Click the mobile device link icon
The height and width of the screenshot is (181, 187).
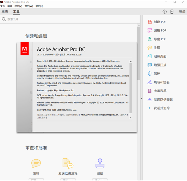pos(172,12)
